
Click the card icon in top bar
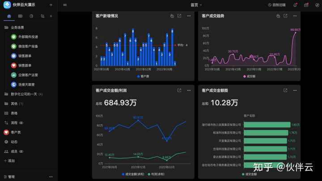306,5
